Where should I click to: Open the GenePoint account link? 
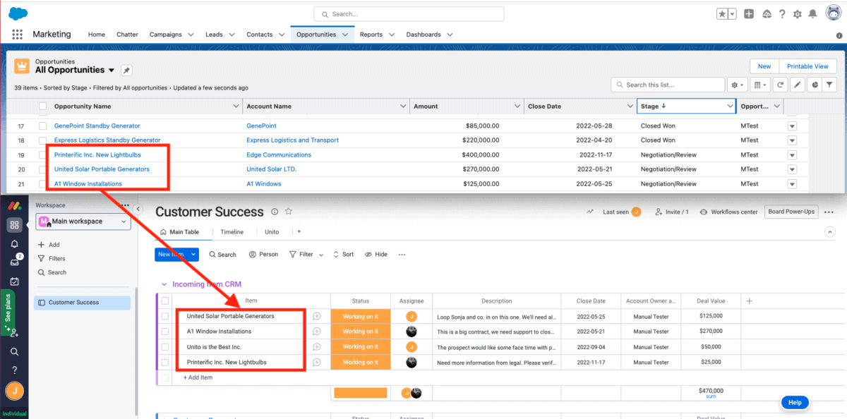click(x=261, y=125)
